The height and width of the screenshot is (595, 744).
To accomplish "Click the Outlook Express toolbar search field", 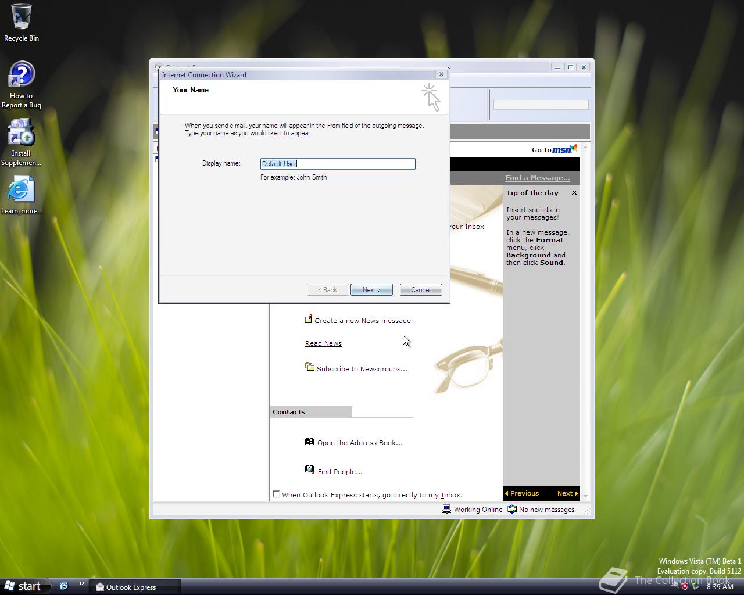I will (x=541, y=105).
